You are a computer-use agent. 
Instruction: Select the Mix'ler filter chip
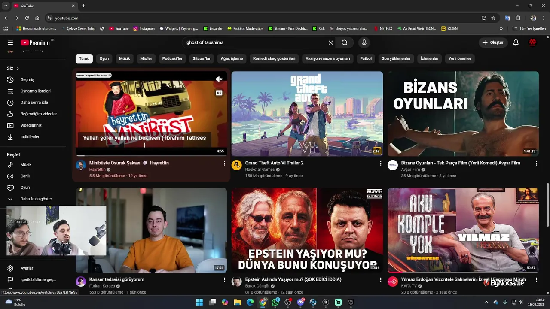(x=147, y=58)
